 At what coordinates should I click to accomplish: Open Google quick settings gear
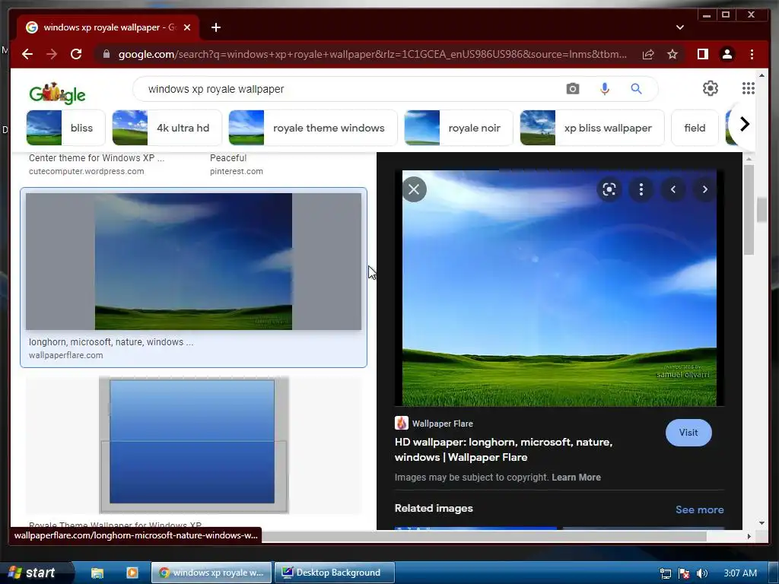pos(710,88)
